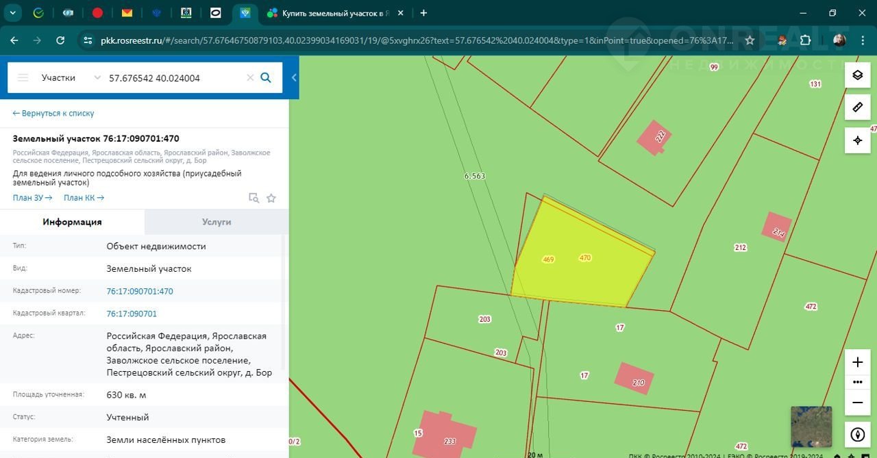Open the План ЗУ link

(x=32, y=198)
